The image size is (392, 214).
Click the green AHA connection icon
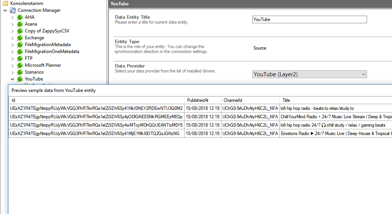[20, 17]
